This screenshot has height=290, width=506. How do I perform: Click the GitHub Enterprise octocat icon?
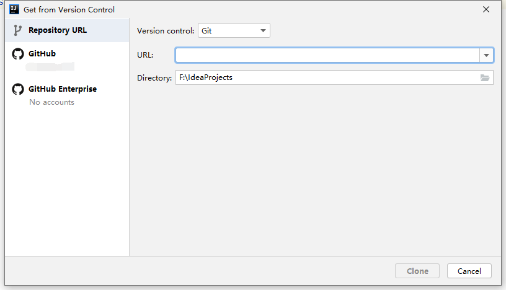(18, 89)
